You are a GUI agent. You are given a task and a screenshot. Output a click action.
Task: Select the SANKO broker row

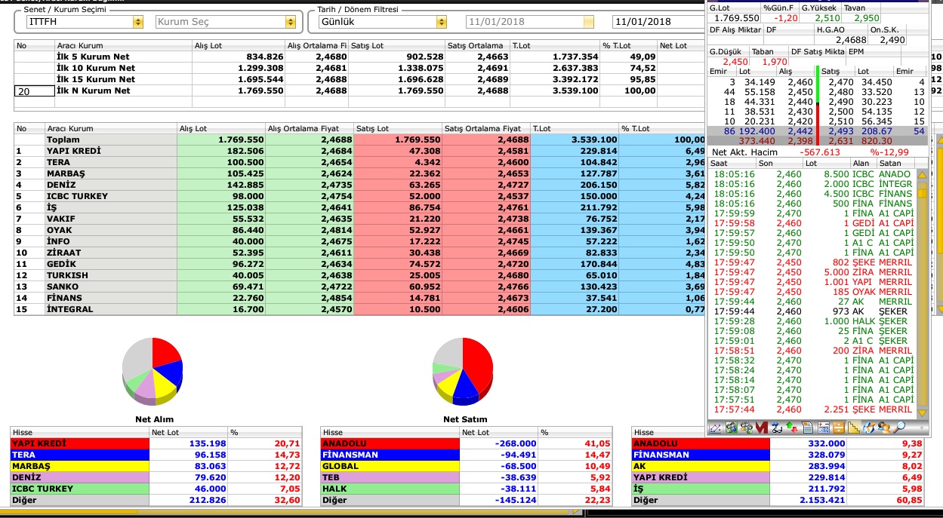pos(360,287)
